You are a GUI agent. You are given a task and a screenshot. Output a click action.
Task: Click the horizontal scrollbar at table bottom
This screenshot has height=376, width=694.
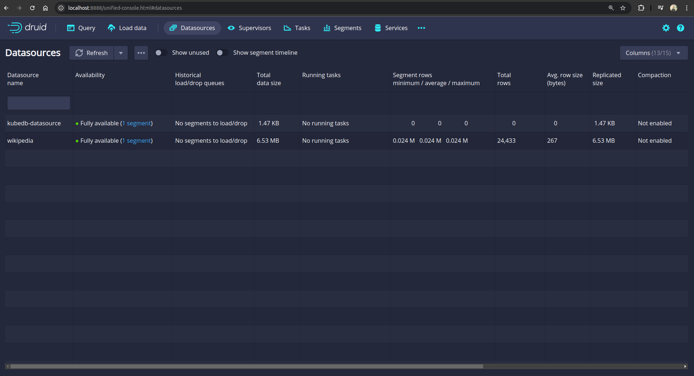[247, 366]
